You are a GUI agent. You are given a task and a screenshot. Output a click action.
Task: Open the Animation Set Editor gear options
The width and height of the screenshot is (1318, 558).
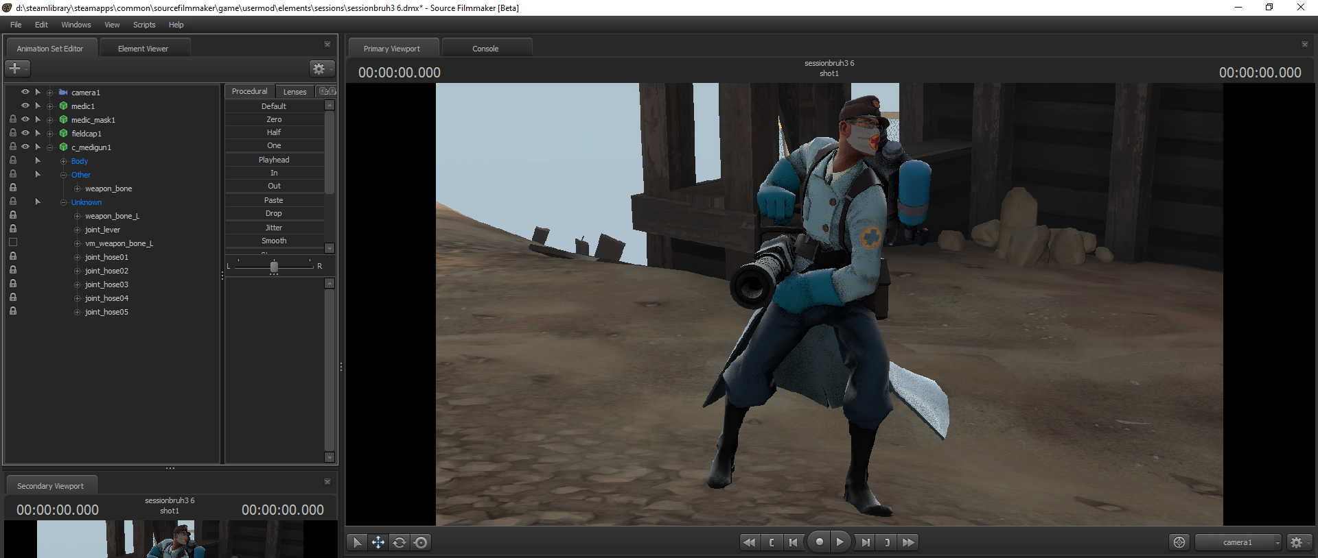point(321,68)
